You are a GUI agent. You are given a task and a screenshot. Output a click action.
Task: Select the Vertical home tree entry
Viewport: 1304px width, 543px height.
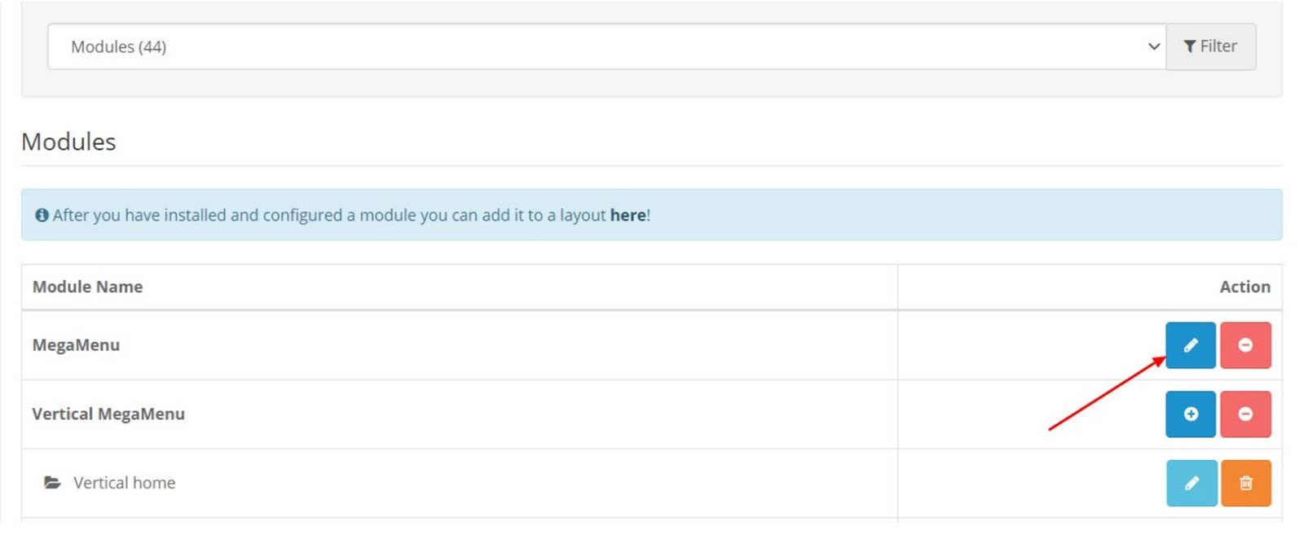pos(124,483)
